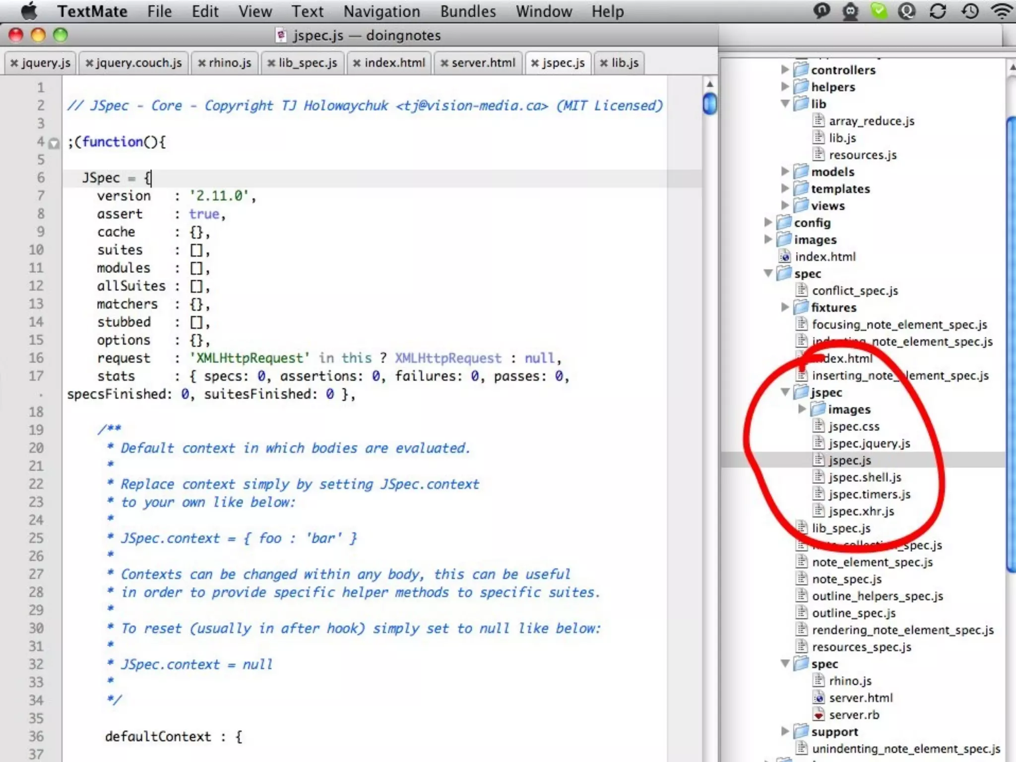Close the jquery.js tab with its x icon
Viewport: 1016px width, 762px height.
14,63
